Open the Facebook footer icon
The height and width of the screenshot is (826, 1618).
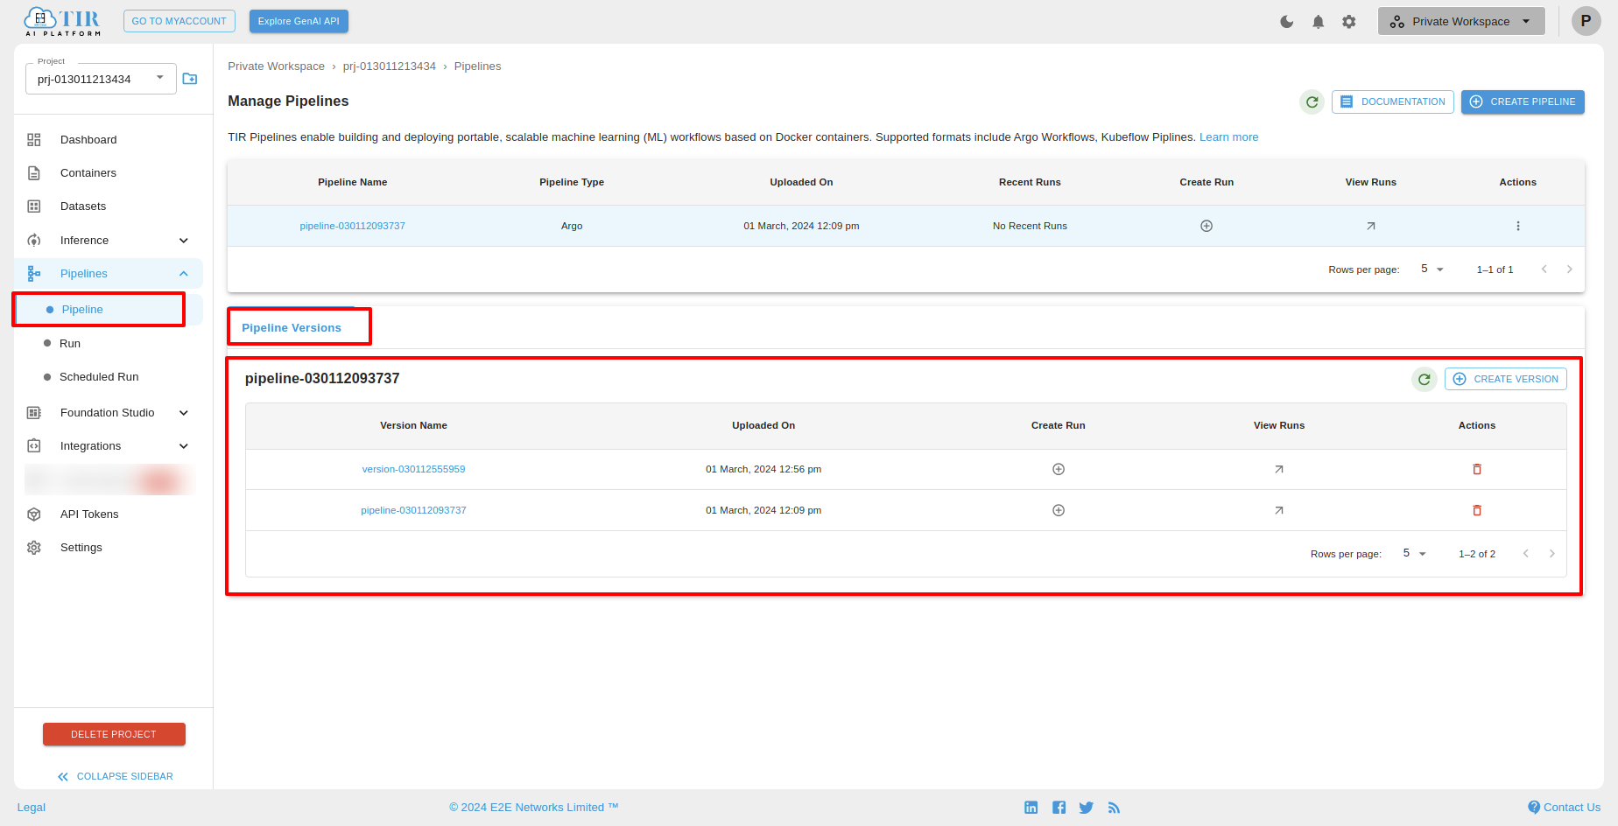coord(1059,808)
